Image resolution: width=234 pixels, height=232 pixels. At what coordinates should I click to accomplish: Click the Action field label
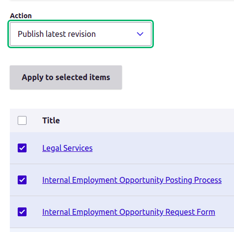click(21, 16)
